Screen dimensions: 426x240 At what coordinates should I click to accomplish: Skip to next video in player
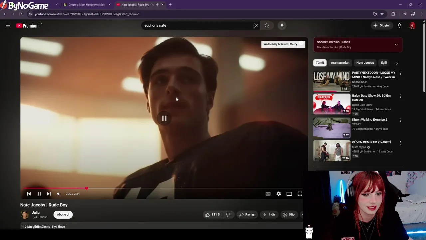click(x=49, y=194)
